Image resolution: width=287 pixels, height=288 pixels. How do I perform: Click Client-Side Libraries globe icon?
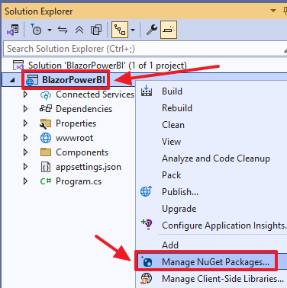click(x=147, y=278)
